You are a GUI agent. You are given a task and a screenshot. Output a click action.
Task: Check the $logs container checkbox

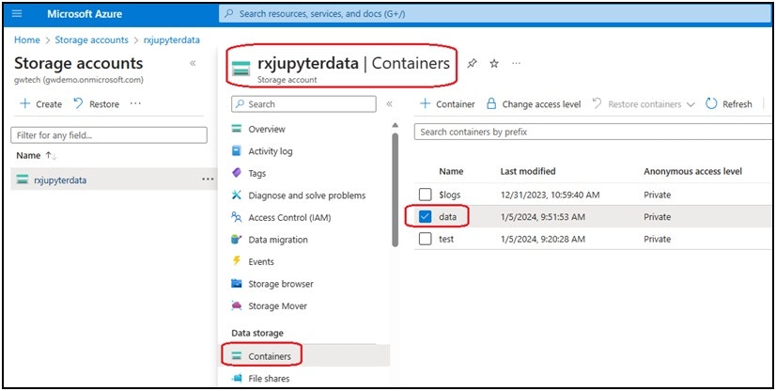426,195
